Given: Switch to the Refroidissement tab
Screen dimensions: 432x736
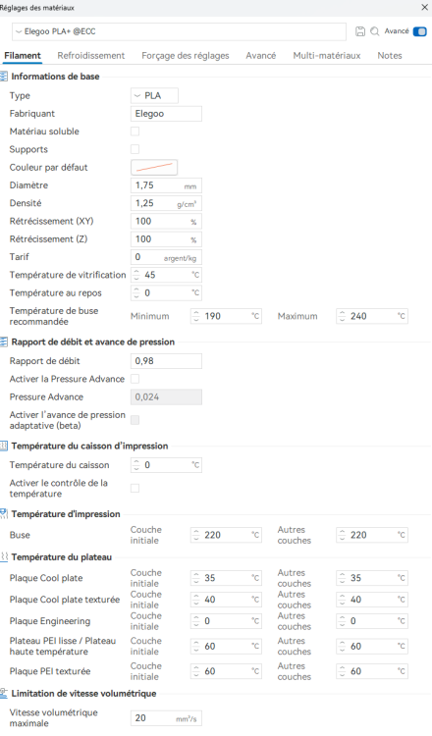Looking at the screenshot, I should pyautogui.click(x=91, y=55).
